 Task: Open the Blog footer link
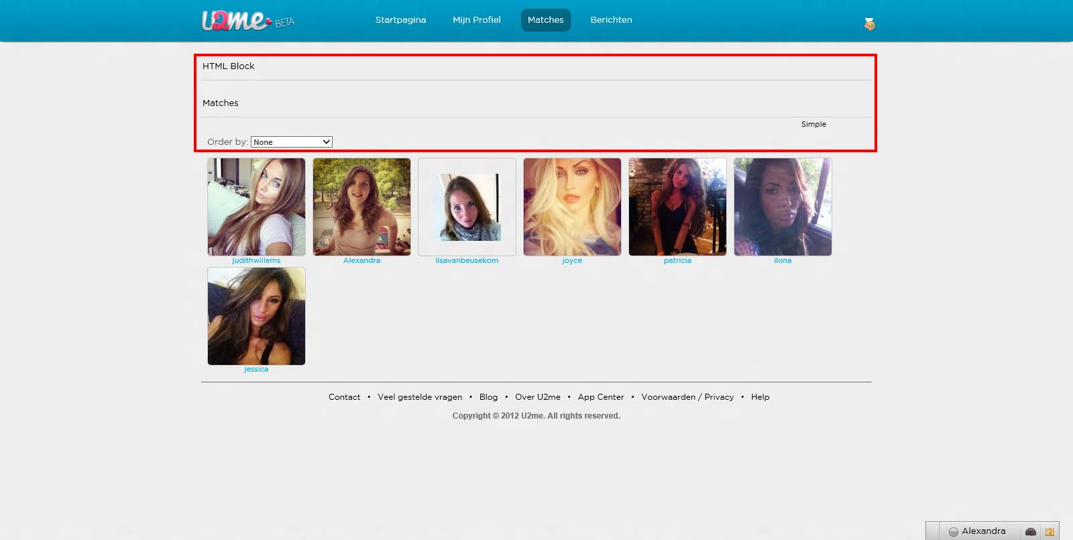[488, 397]
